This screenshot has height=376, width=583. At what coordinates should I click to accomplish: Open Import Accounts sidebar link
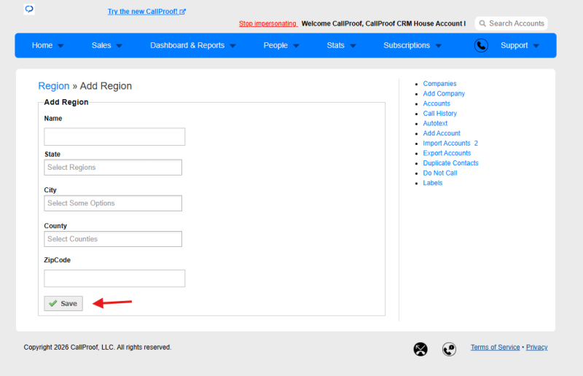pyautogui.click(x=447, y=143)
